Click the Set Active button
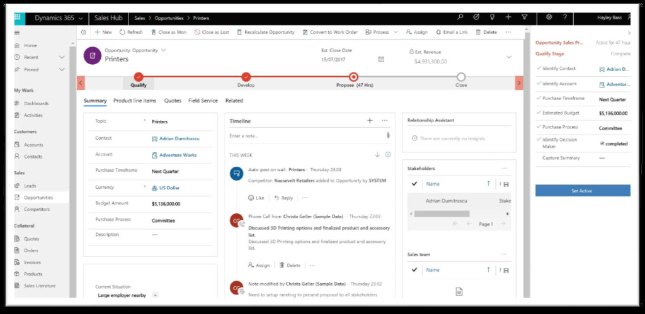This screenshot has width=645, height=314. coord(583,191)
